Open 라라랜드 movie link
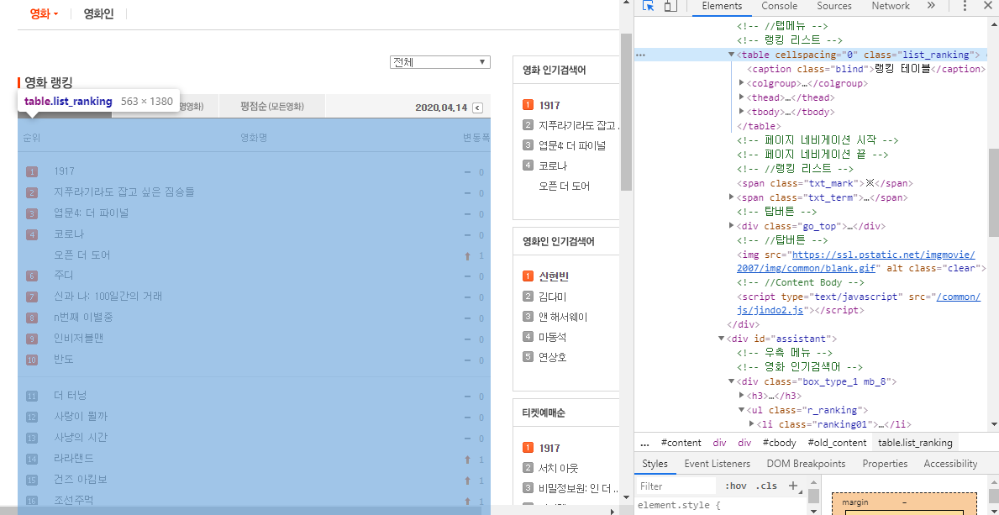999x515 pixels. tap(74, 458)
